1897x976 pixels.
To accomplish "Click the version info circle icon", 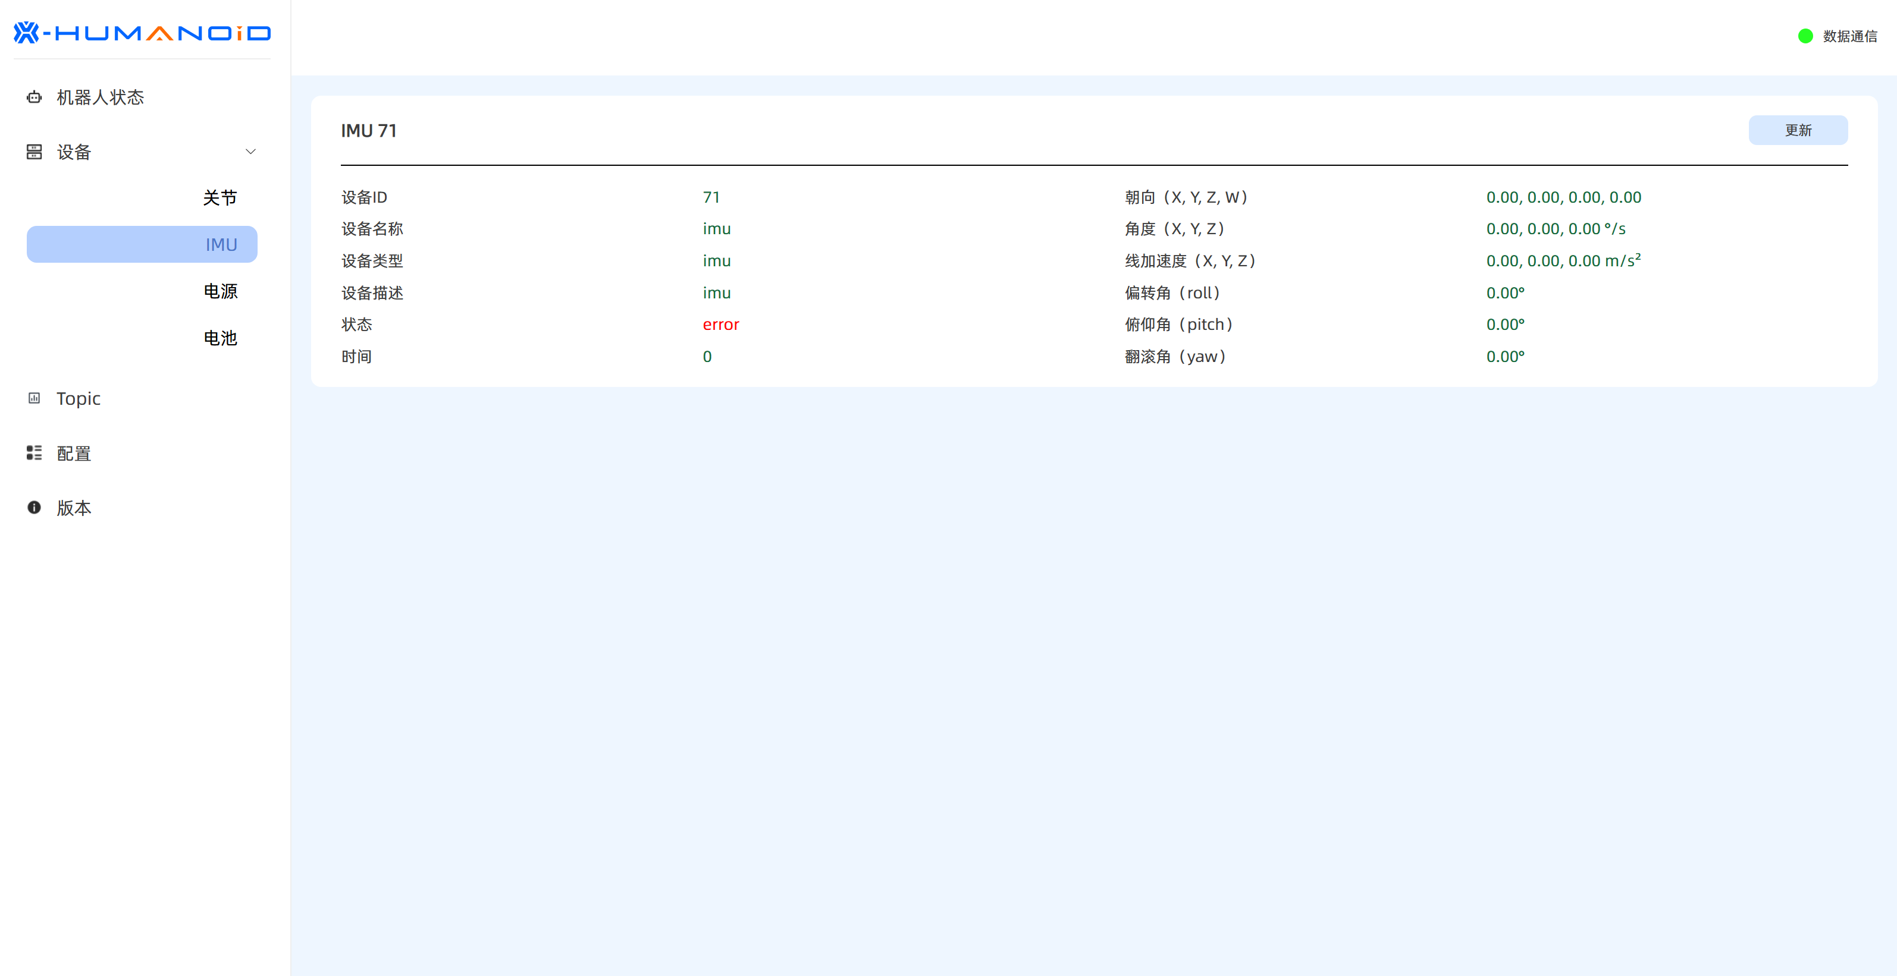I will [x=34, y=507].
